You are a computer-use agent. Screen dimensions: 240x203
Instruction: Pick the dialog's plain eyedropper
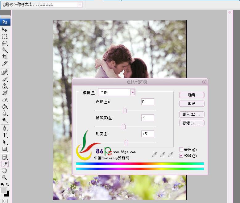[x=155, y=154]
